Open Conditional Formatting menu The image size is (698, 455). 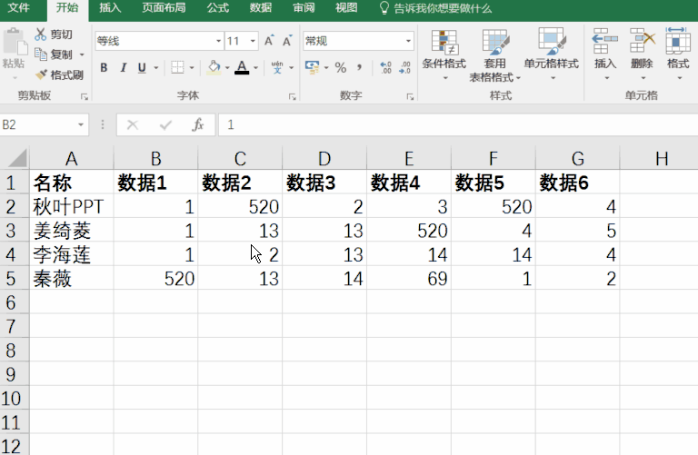(x=444, y=54)
